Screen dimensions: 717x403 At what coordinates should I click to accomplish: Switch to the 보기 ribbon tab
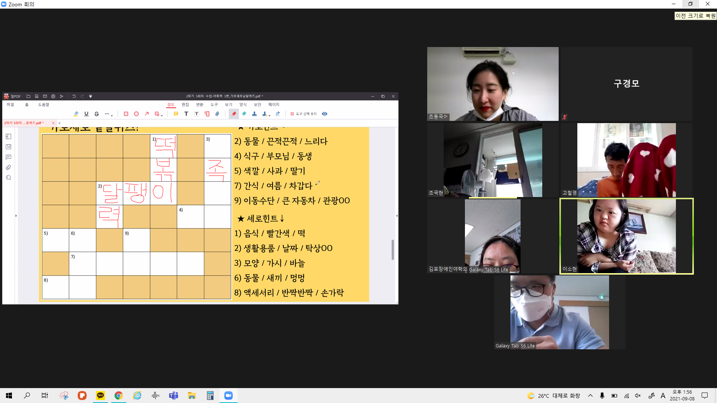pyautogui.click(x=229, y=105)
